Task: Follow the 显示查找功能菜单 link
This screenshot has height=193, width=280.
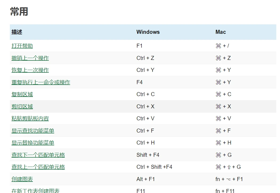Action: [33, 131]
